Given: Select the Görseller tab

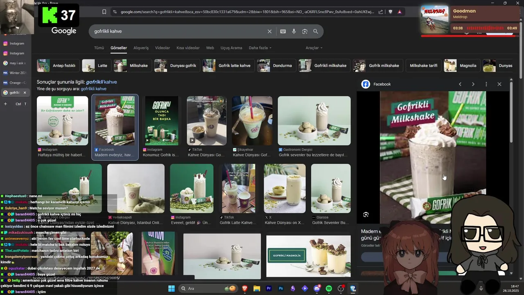Looking at the screenshot, I should pyautogui.click(x=119, y=48).
